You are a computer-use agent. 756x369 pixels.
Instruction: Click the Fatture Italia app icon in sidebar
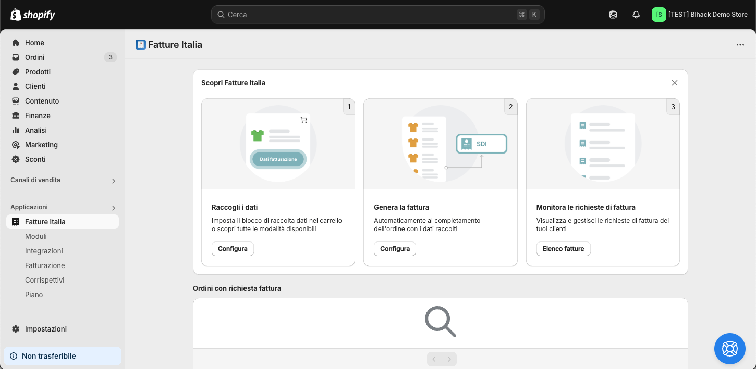point(16,222)
